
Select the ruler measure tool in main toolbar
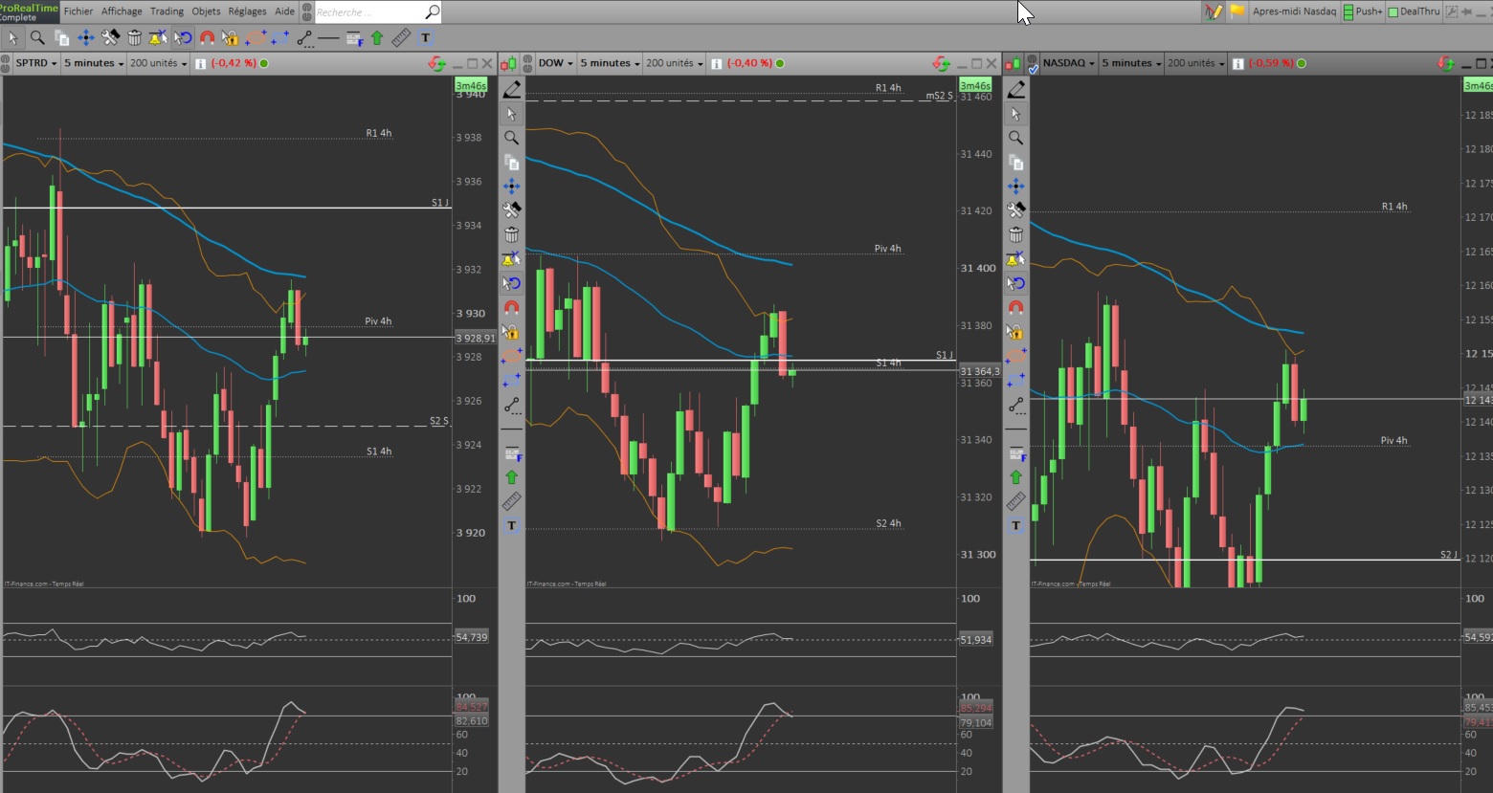(401, 37)
